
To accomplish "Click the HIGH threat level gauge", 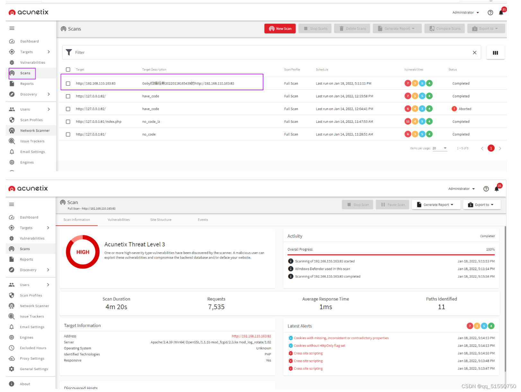I will 83,252.
